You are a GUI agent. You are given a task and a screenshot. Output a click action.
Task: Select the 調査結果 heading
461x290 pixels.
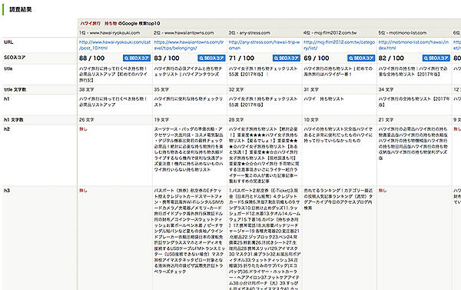20,9
